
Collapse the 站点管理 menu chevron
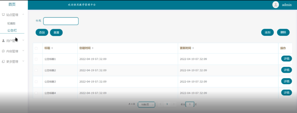coord(23,14)
